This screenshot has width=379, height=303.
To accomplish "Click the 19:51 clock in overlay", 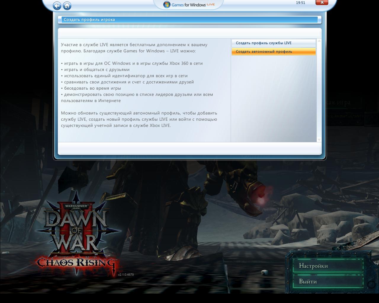I will click(300, 3).
